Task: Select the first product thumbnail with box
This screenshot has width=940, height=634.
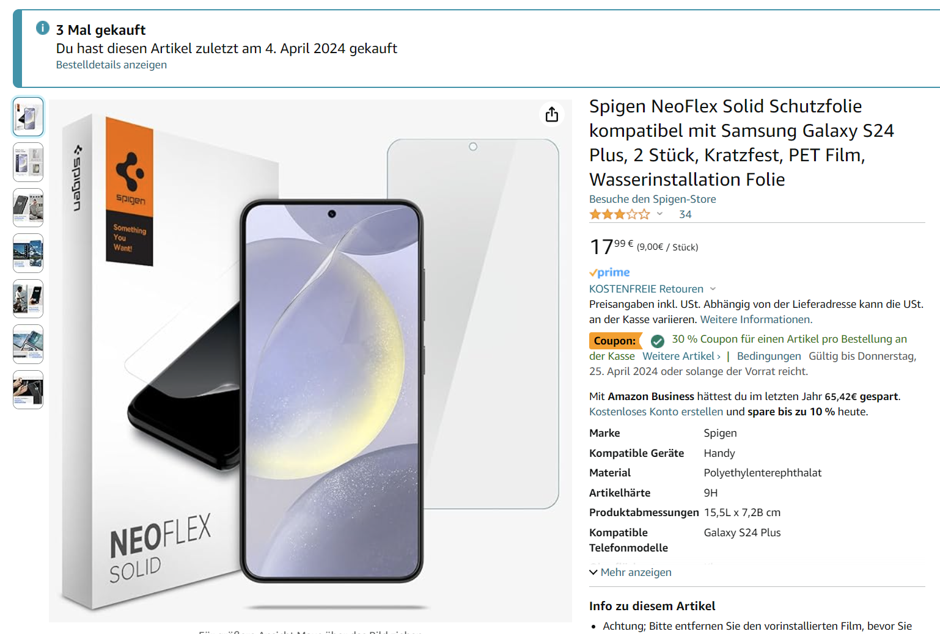Action: coord(28,117)
